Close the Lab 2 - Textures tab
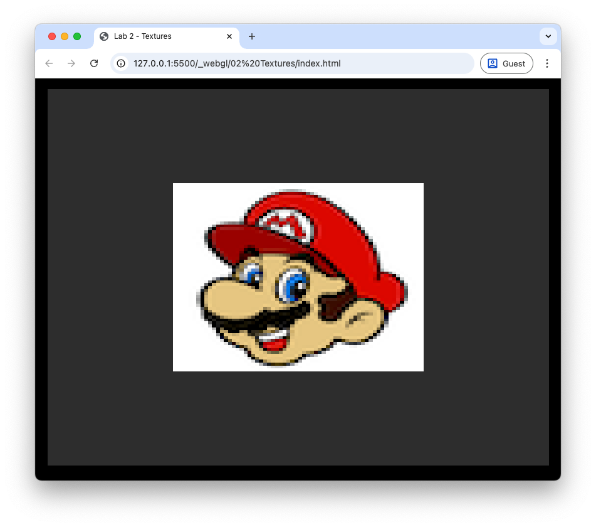Viewport: 596px width, 527px height. [229, 36]
